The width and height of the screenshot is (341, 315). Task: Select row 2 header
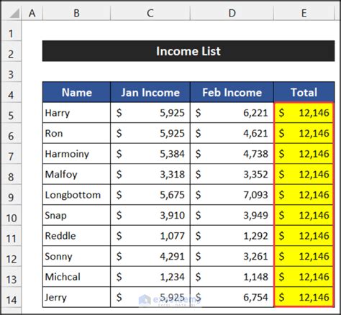coord(11,51)
